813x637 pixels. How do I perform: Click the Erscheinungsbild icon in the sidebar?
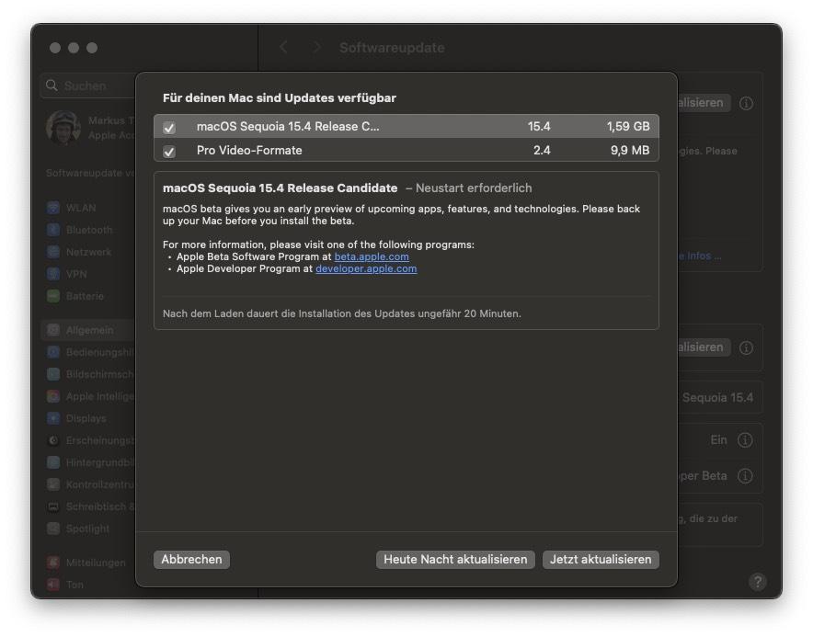point(53,440)
